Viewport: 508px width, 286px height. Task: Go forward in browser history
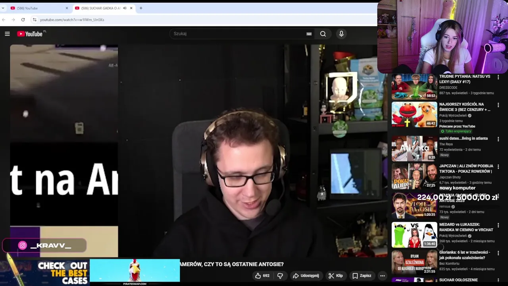13,19
